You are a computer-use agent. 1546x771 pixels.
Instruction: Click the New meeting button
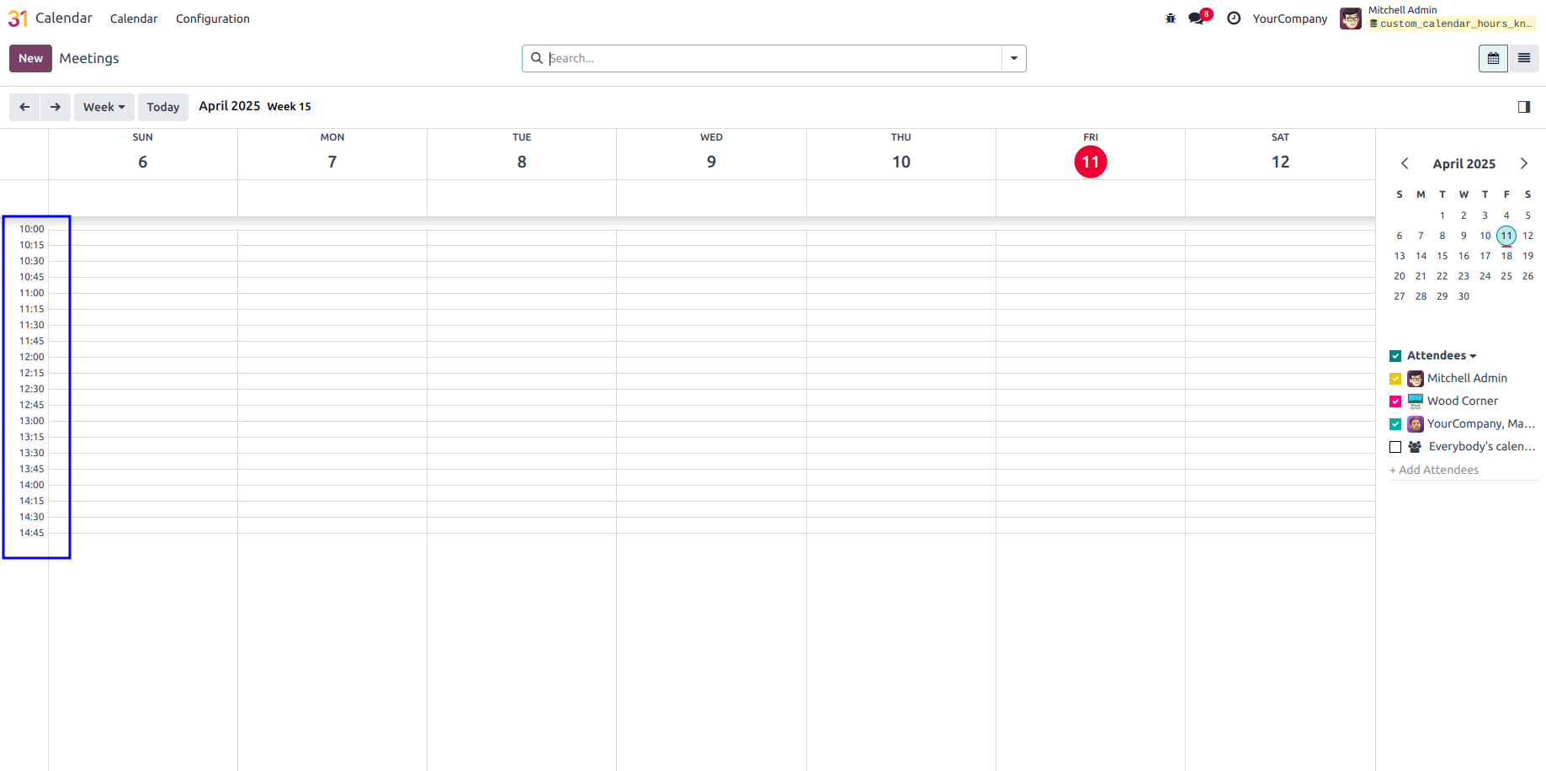click(30, 58)
